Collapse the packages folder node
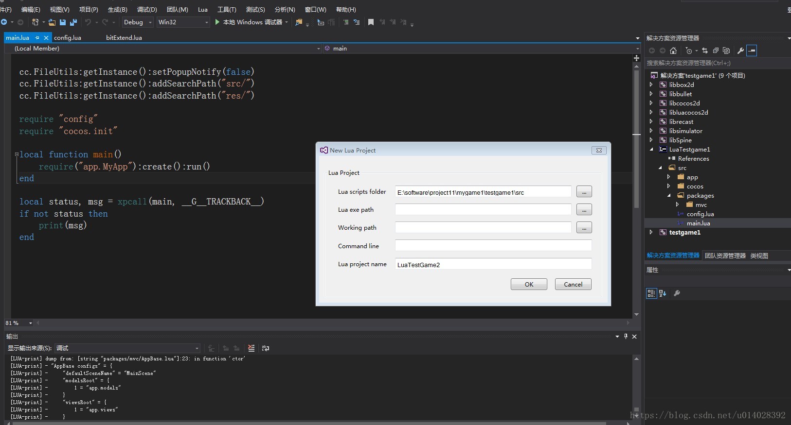791x425 pixels. (669, 195)
